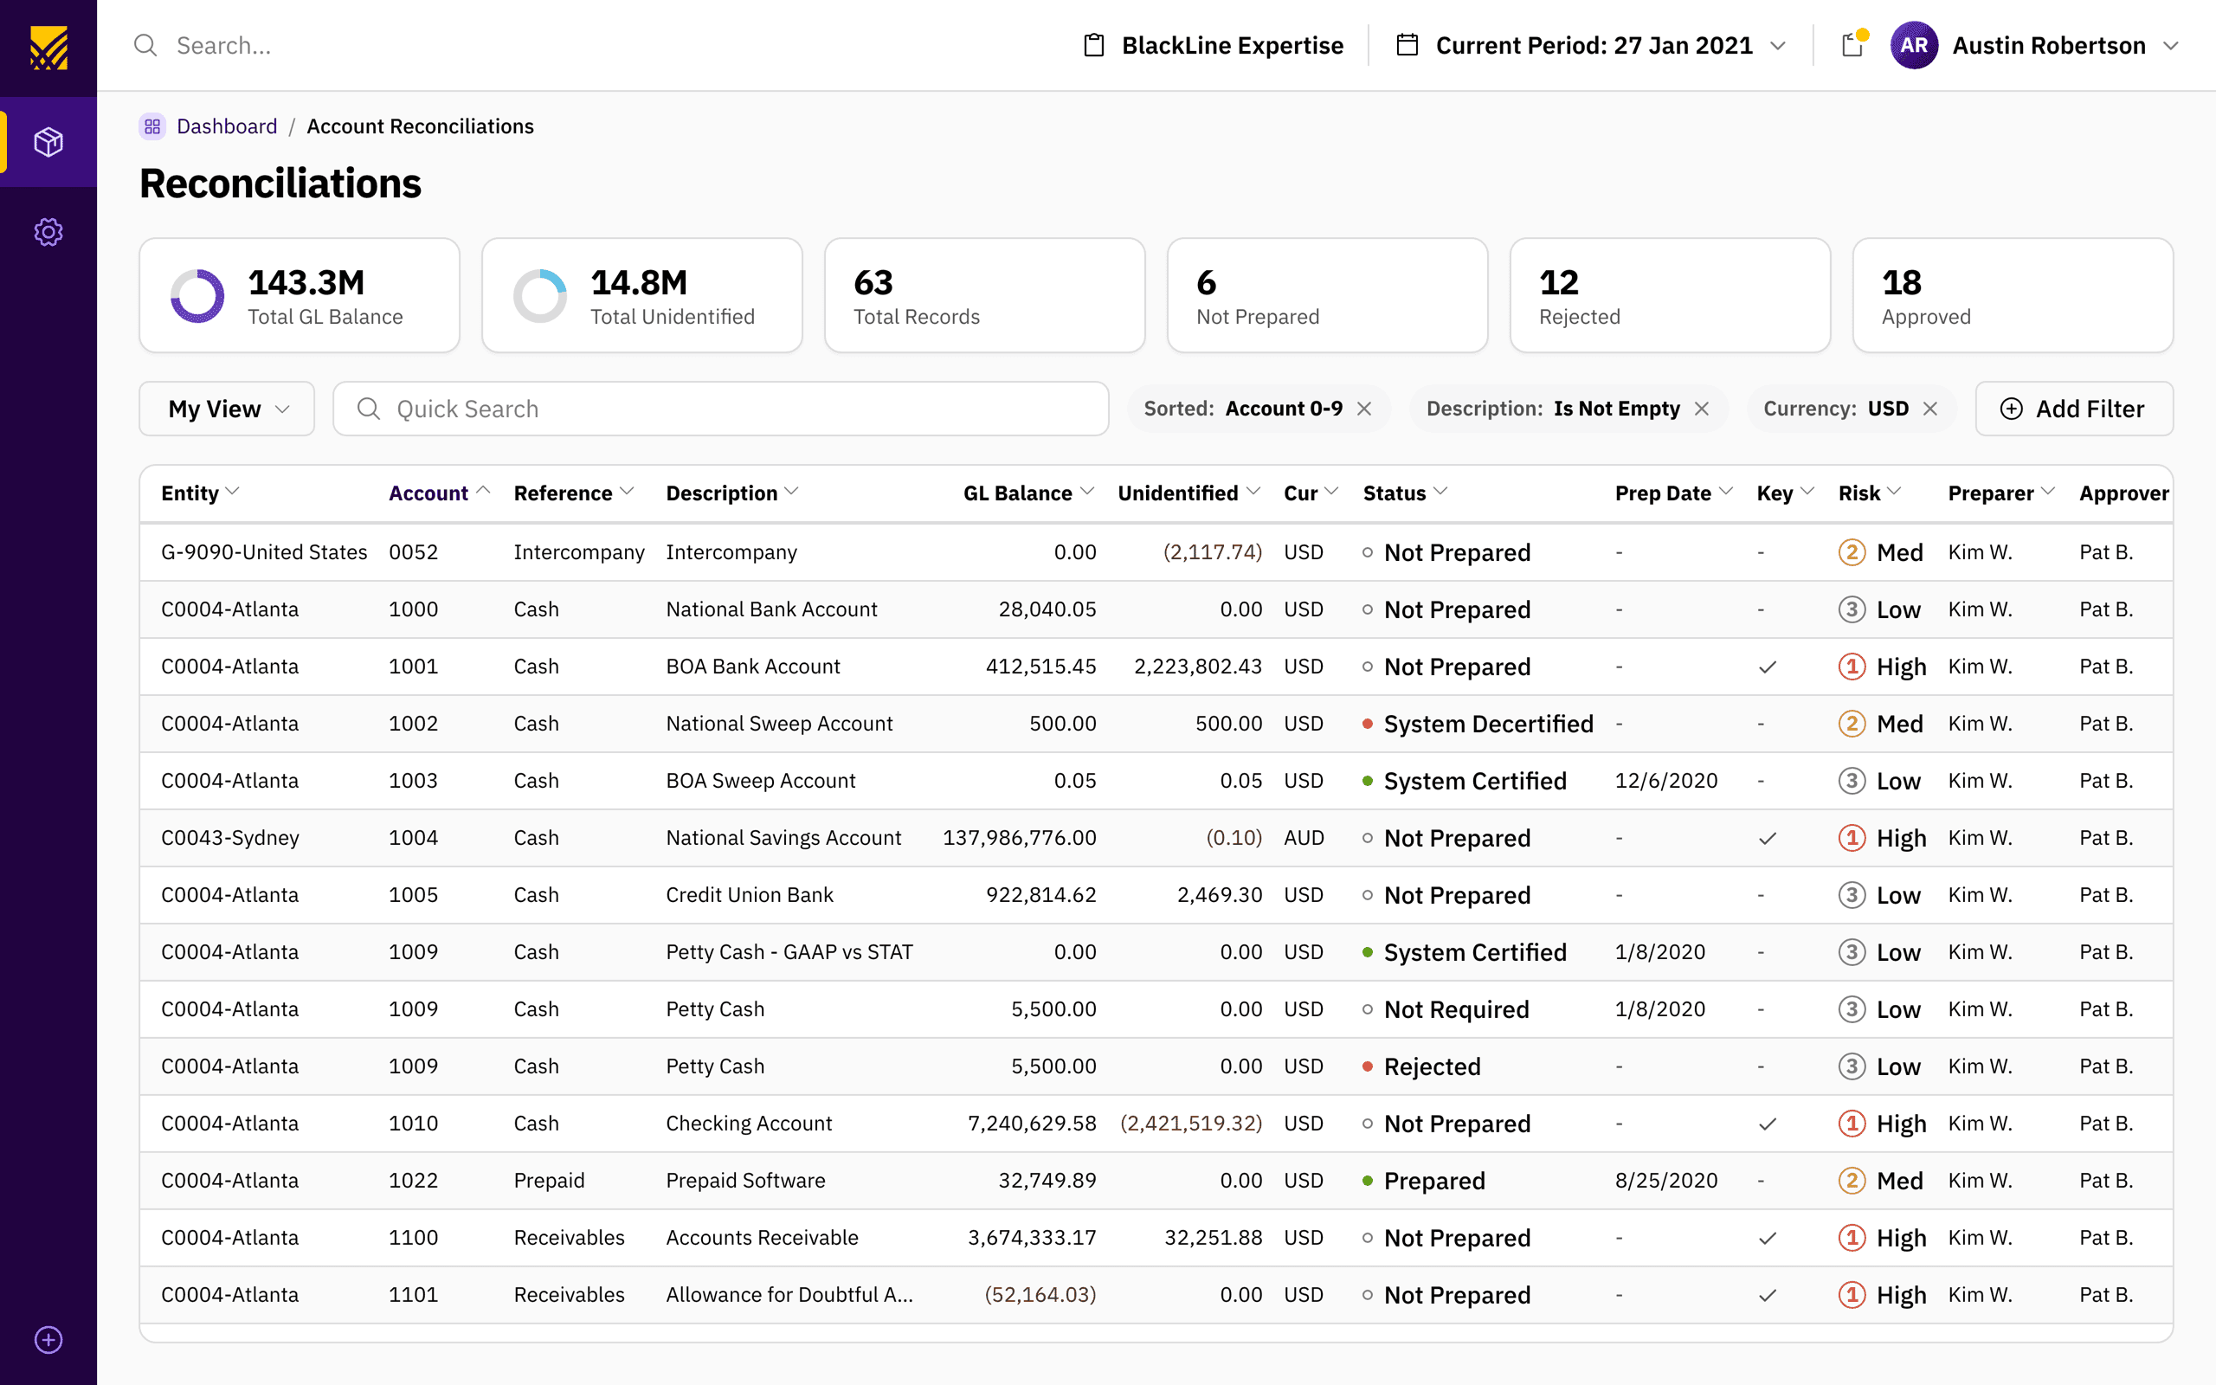Screen dimensions: 2216x1385
Task: Click the Credit Union Bank description
Action: tap(749, 895)
